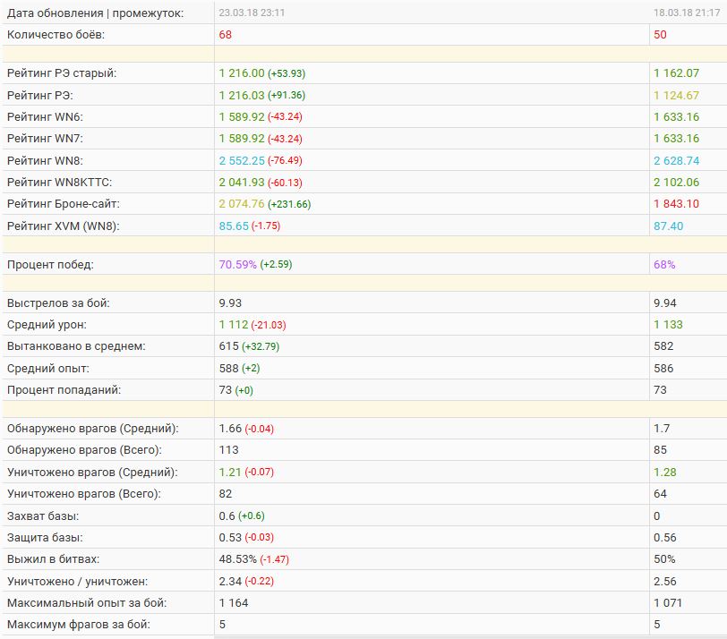Click the 'Рейтинг WN8' value 2 552.25
Image resolution: width=727 pixels, height=639 pixels.
242,160
